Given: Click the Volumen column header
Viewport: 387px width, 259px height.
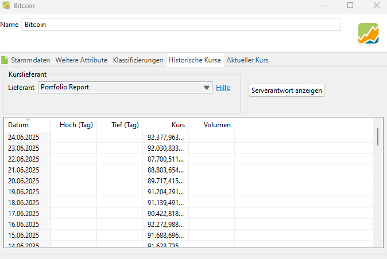Looking at the screenshot, I should tap(211, 124).
